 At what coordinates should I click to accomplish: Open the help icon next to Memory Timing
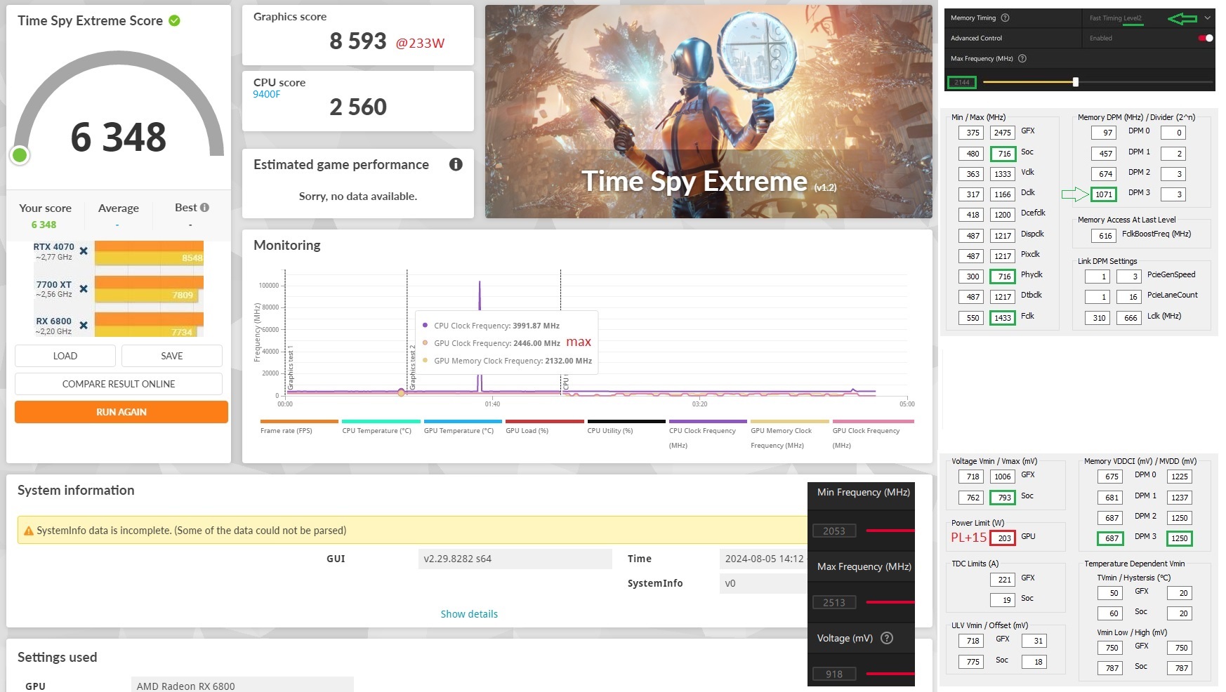pos(1005,18)
